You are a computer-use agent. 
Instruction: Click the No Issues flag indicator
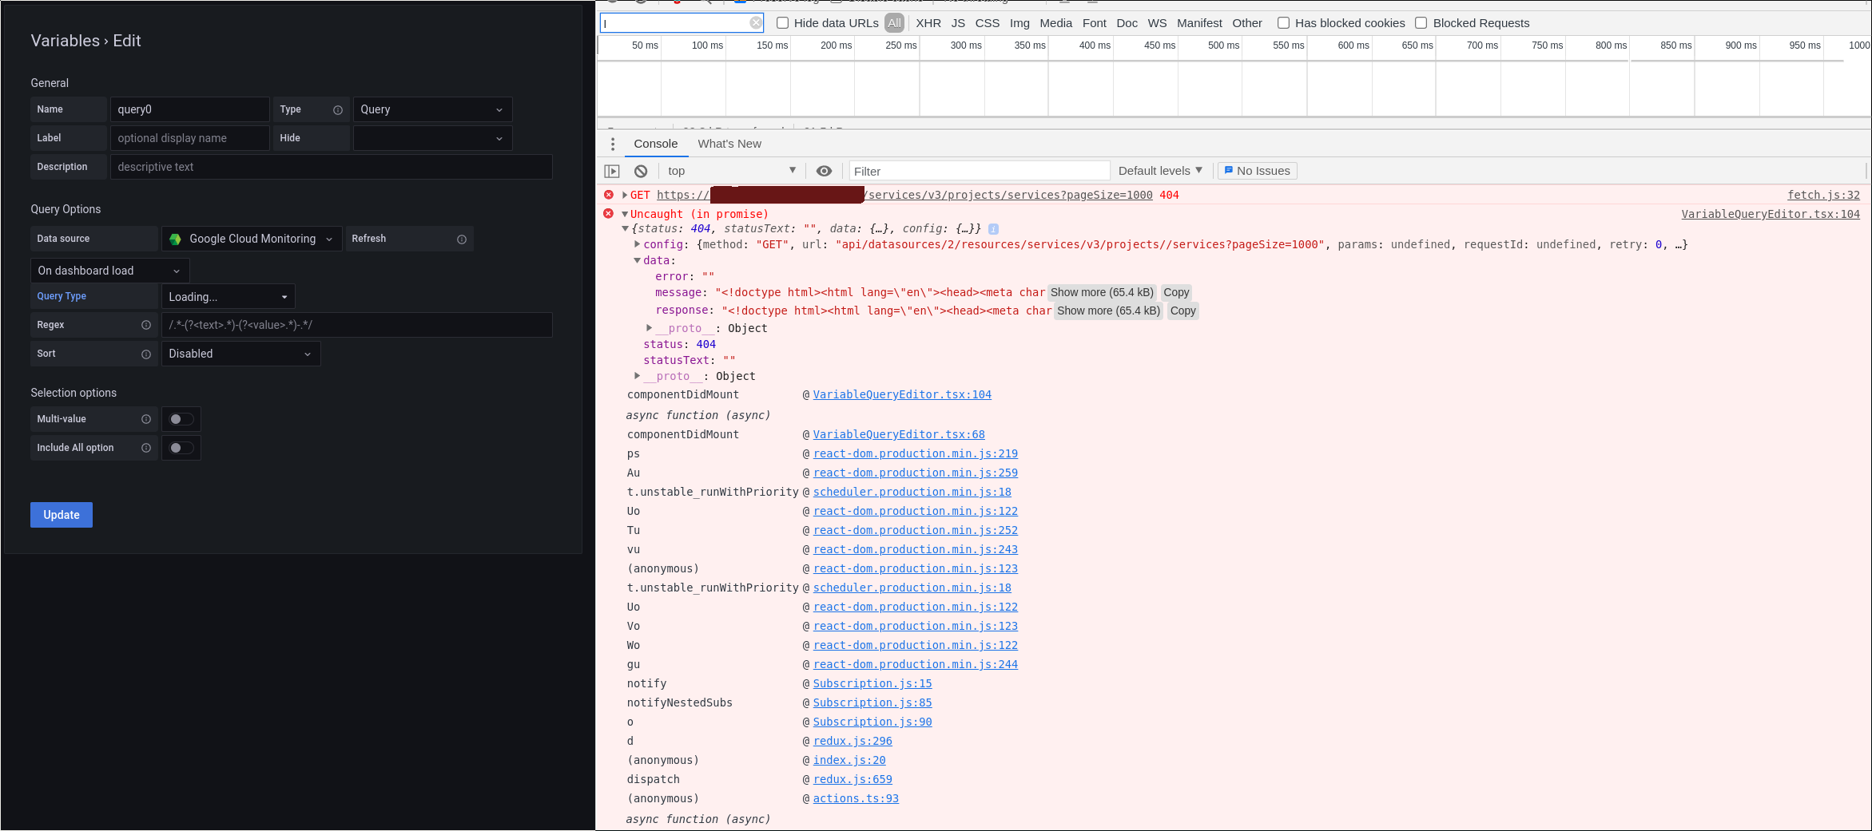pyautogui.click(x=1257, y=170)
